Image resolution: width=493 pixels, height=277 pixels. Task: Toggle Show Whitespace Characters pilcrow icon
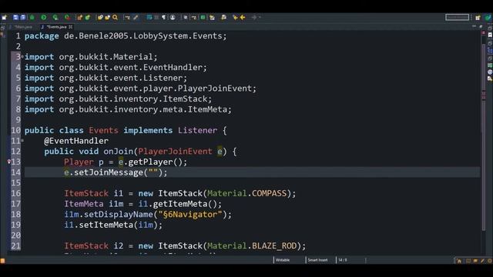click(x=164, y=18)
